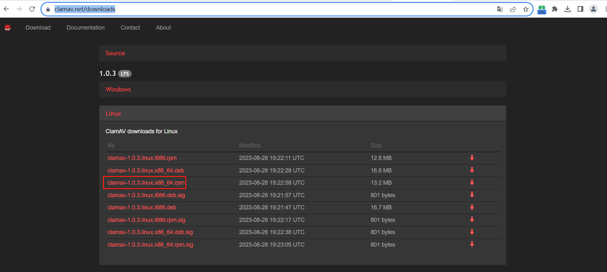Click download arrow for x86_64.rpm.sig row
This screenshot has width=607, height=272.
[472, 244]
